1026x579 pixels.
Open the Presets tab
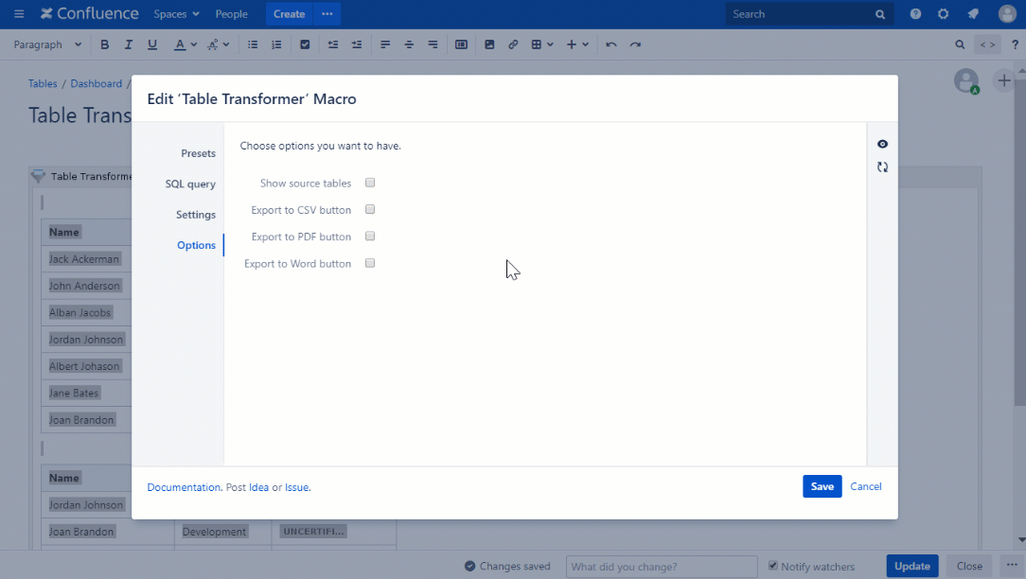click(x=198, y=153)
